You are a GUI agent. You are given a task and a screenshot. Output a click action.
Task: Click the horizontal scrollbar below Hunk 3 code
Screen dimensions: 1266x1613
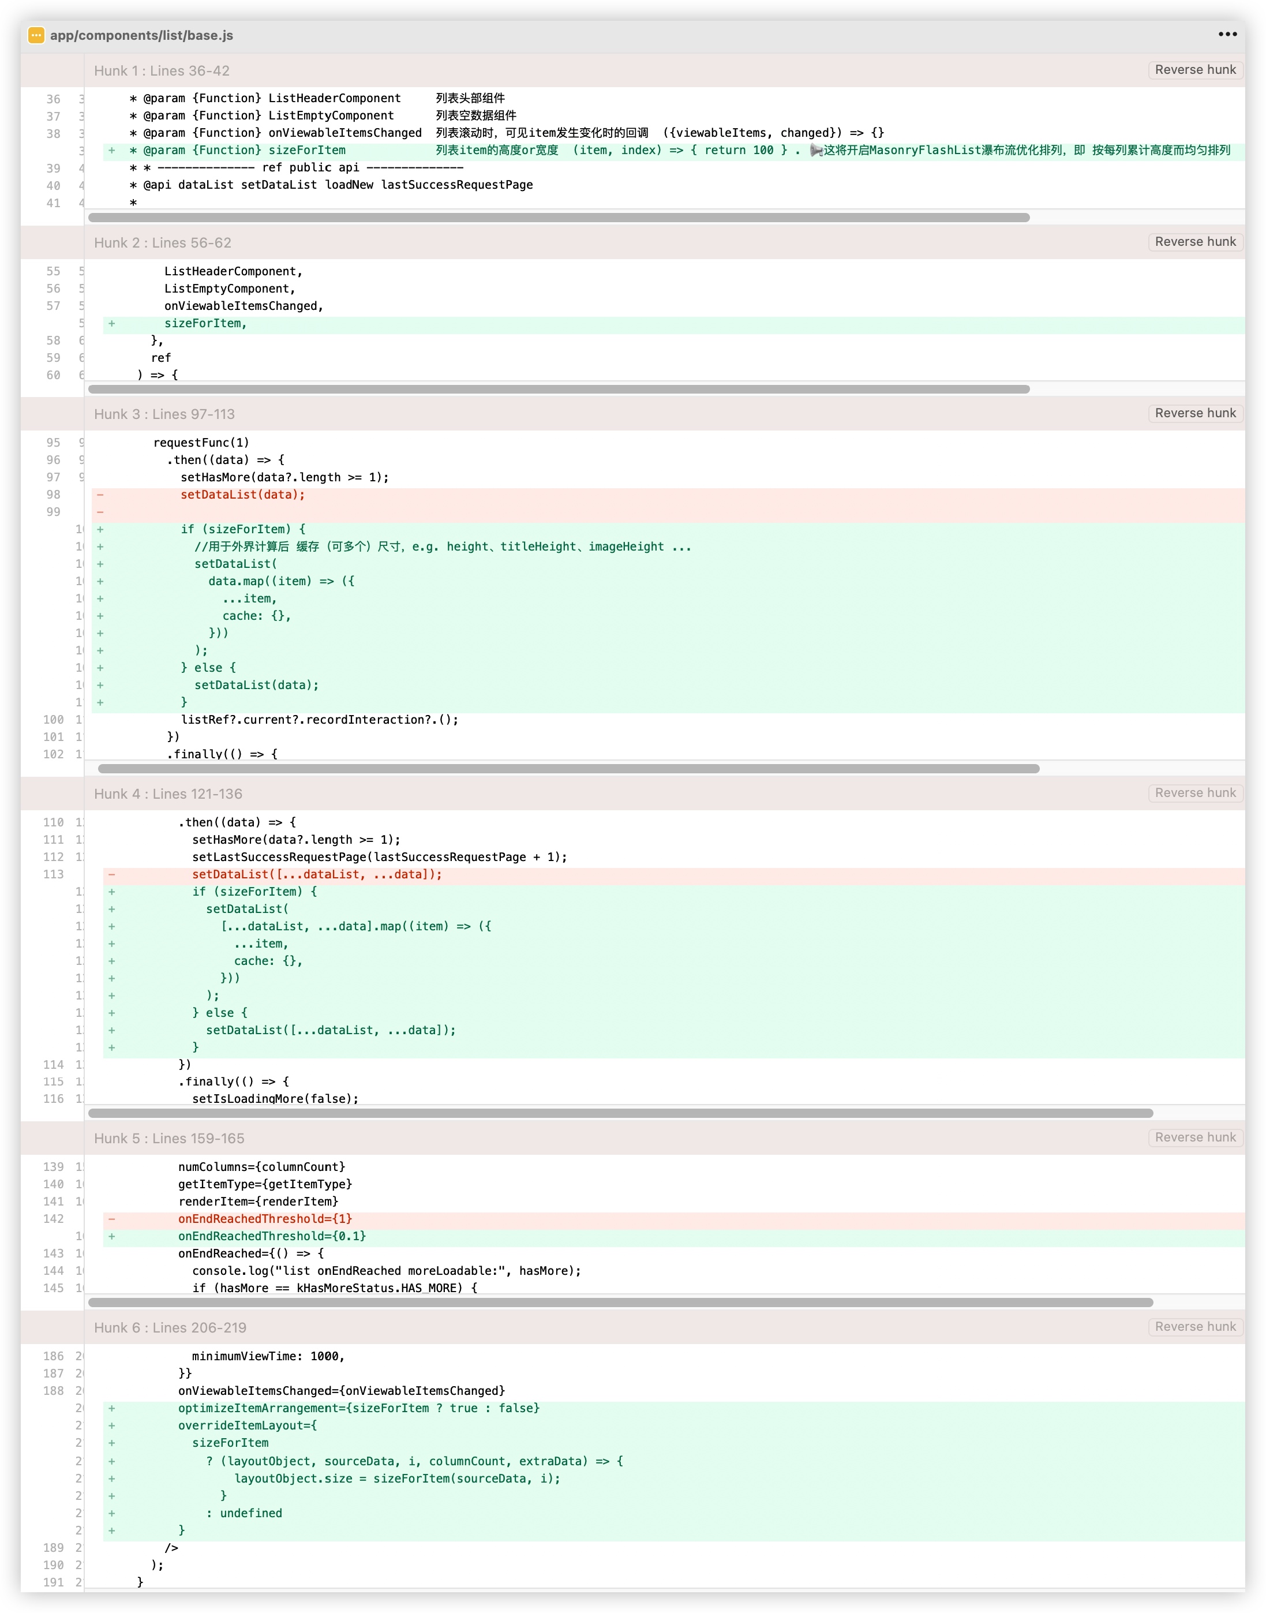point(568,769)
